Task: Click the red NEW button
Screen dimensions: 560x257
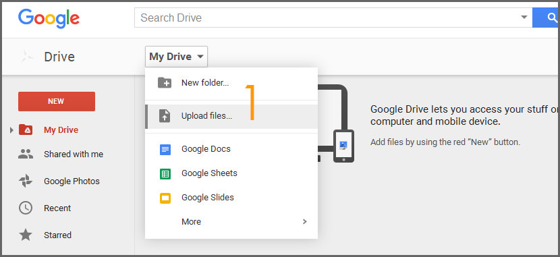Action: [57, 101]
